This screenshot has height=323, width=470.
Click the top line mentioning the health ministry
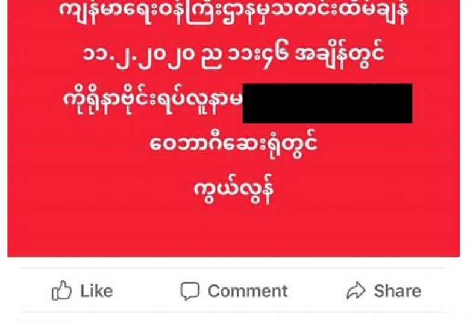click(234, 13)
